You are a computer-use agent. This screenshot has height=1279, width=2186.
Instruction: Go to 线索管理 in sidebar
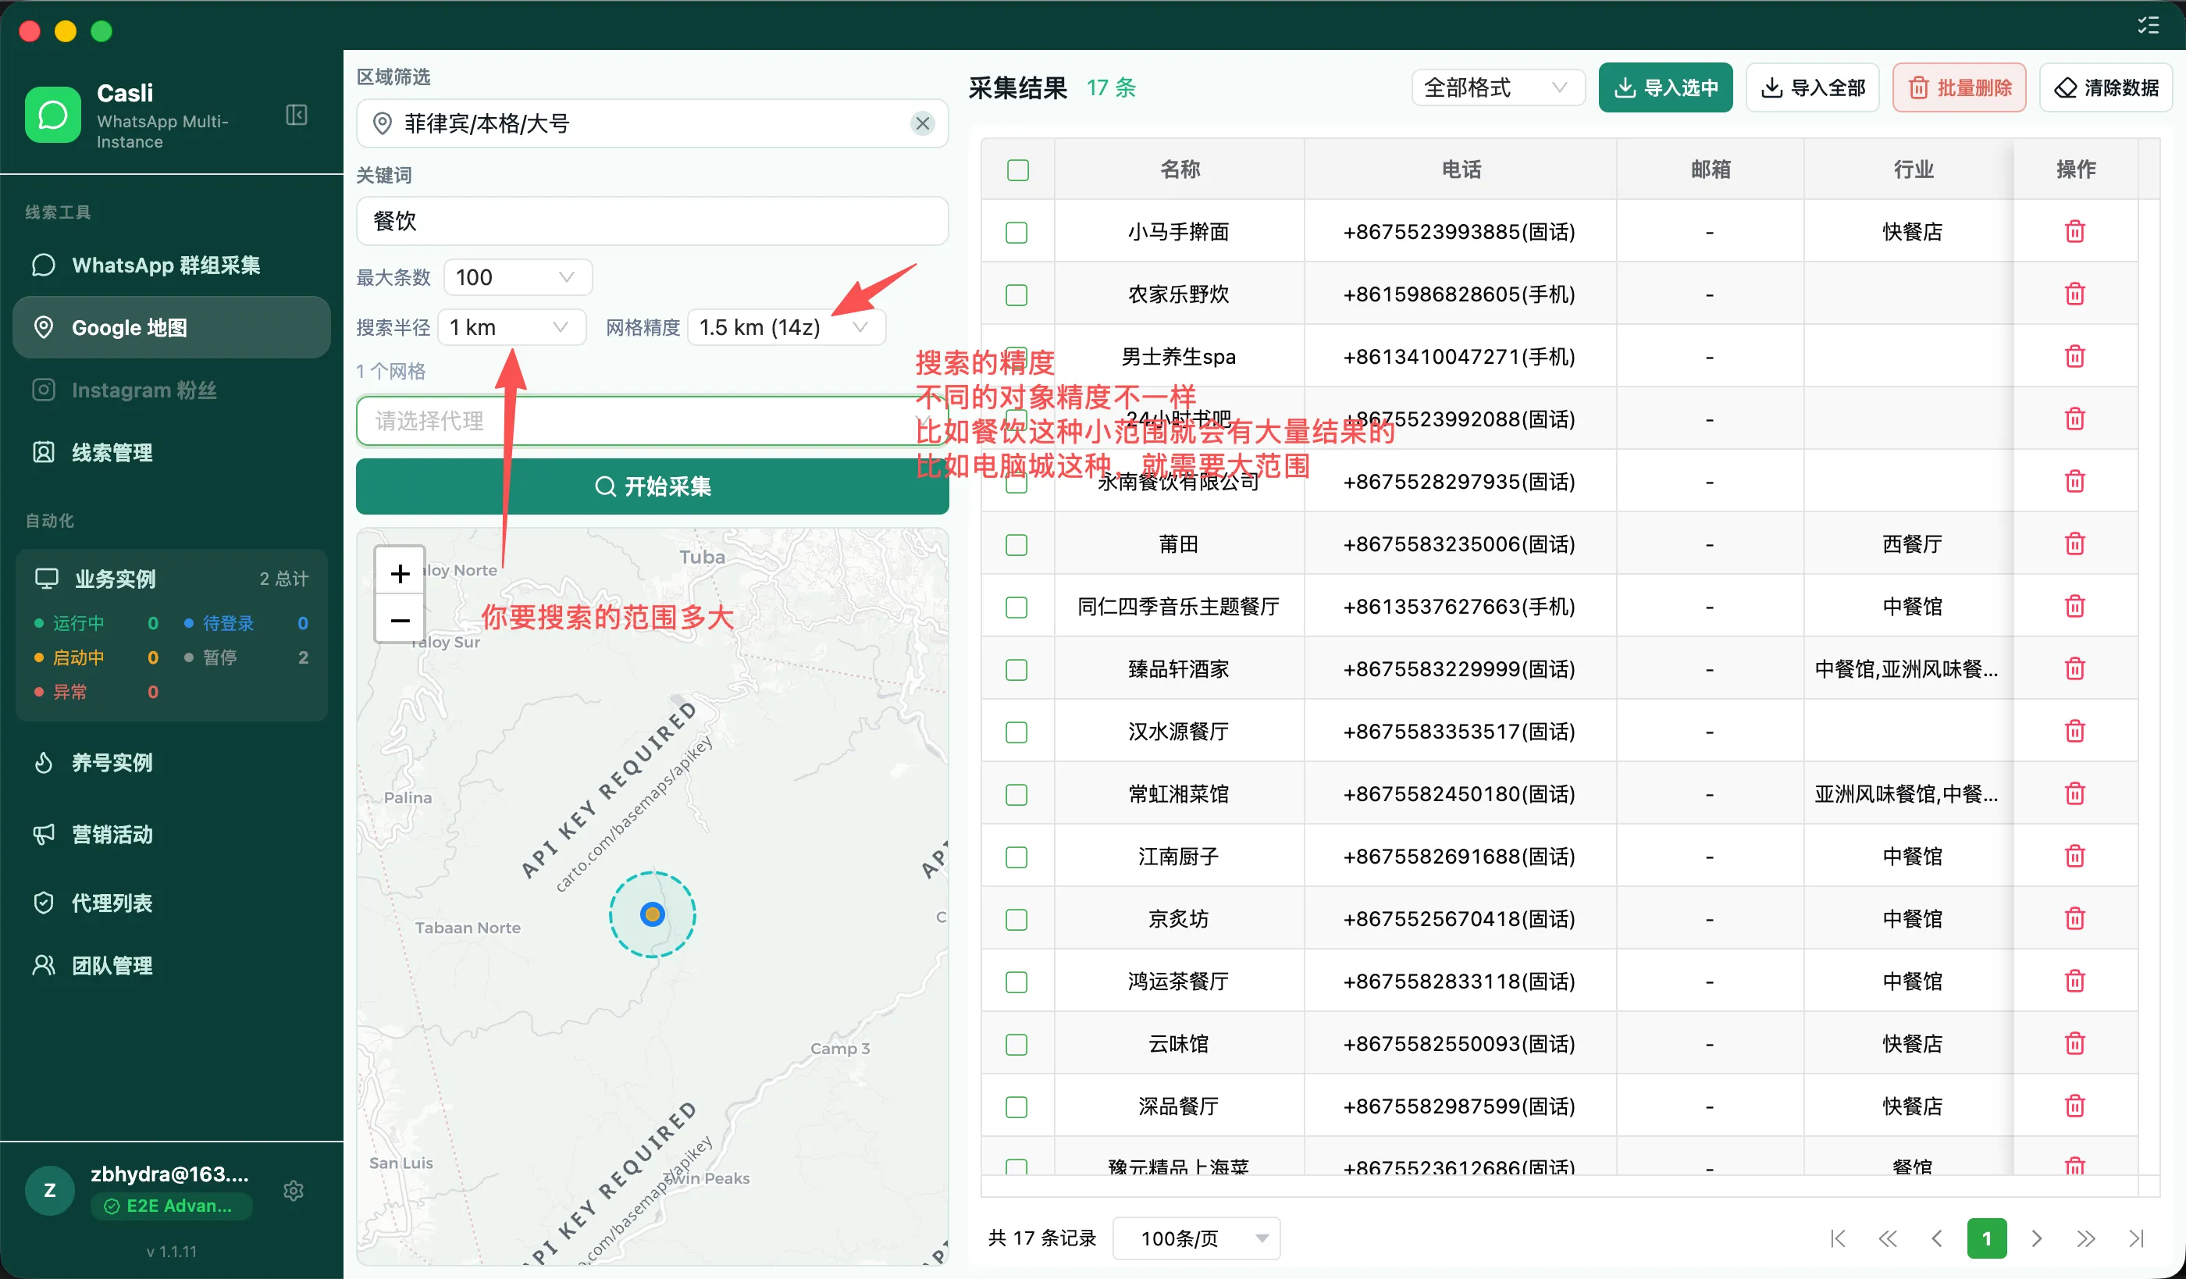click(171, 452)
